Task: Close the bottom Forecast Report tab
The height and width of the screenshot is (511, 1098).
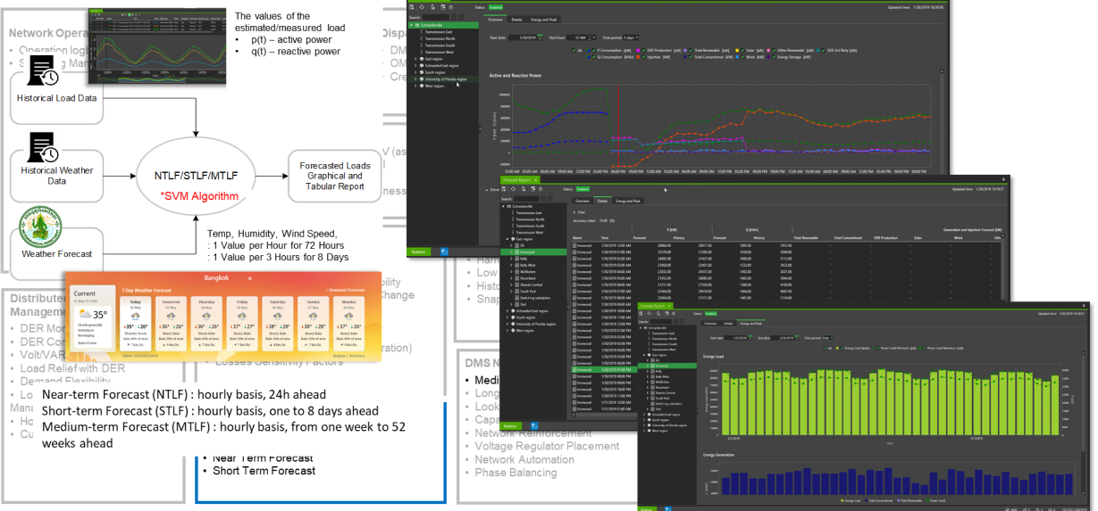Action: click(x=669, y=306)
